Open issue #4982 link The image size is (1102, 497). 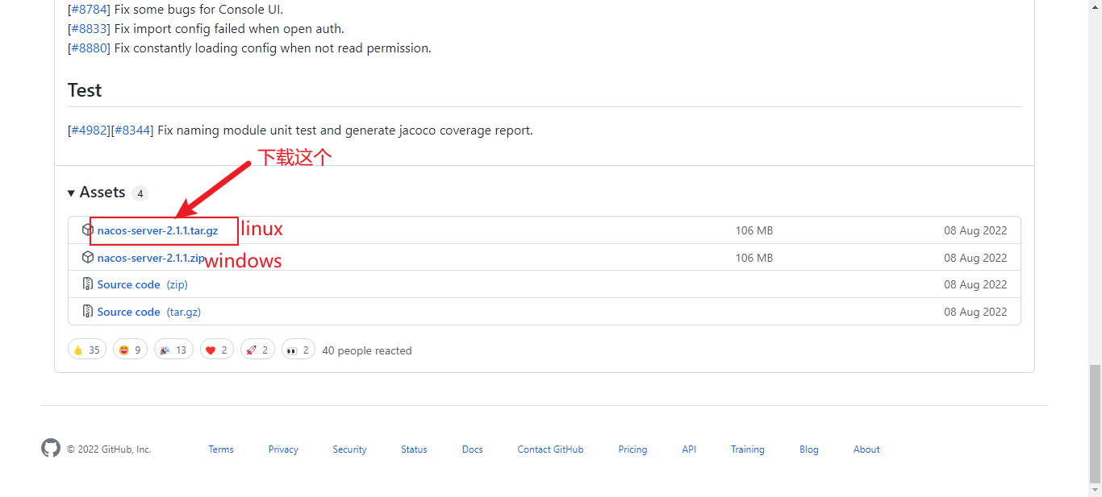pos(89,130)
